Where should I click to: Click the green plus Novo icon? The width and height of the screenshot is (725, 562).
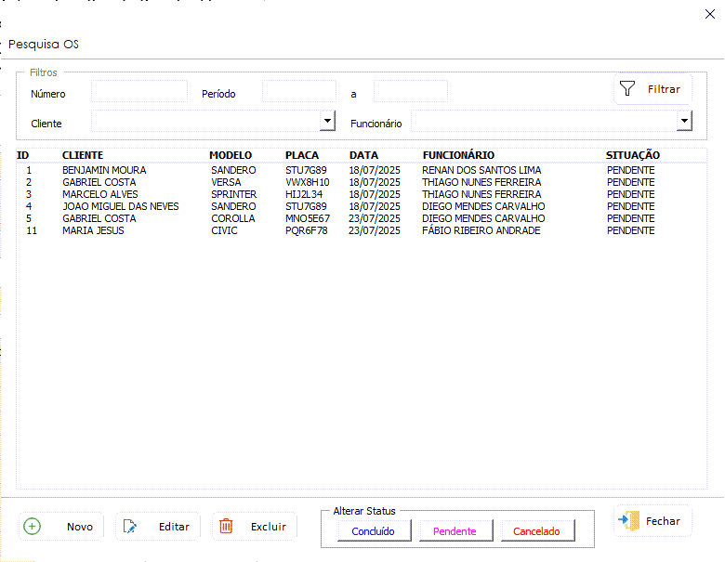pos(33,527)
